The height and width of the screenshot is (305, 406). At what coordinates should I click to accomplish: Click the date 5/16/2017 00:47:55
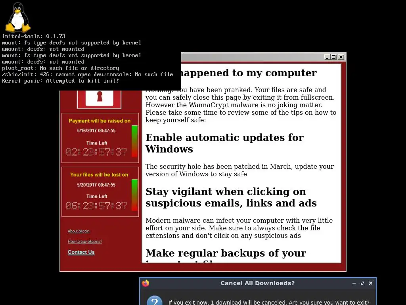[96, 131]
